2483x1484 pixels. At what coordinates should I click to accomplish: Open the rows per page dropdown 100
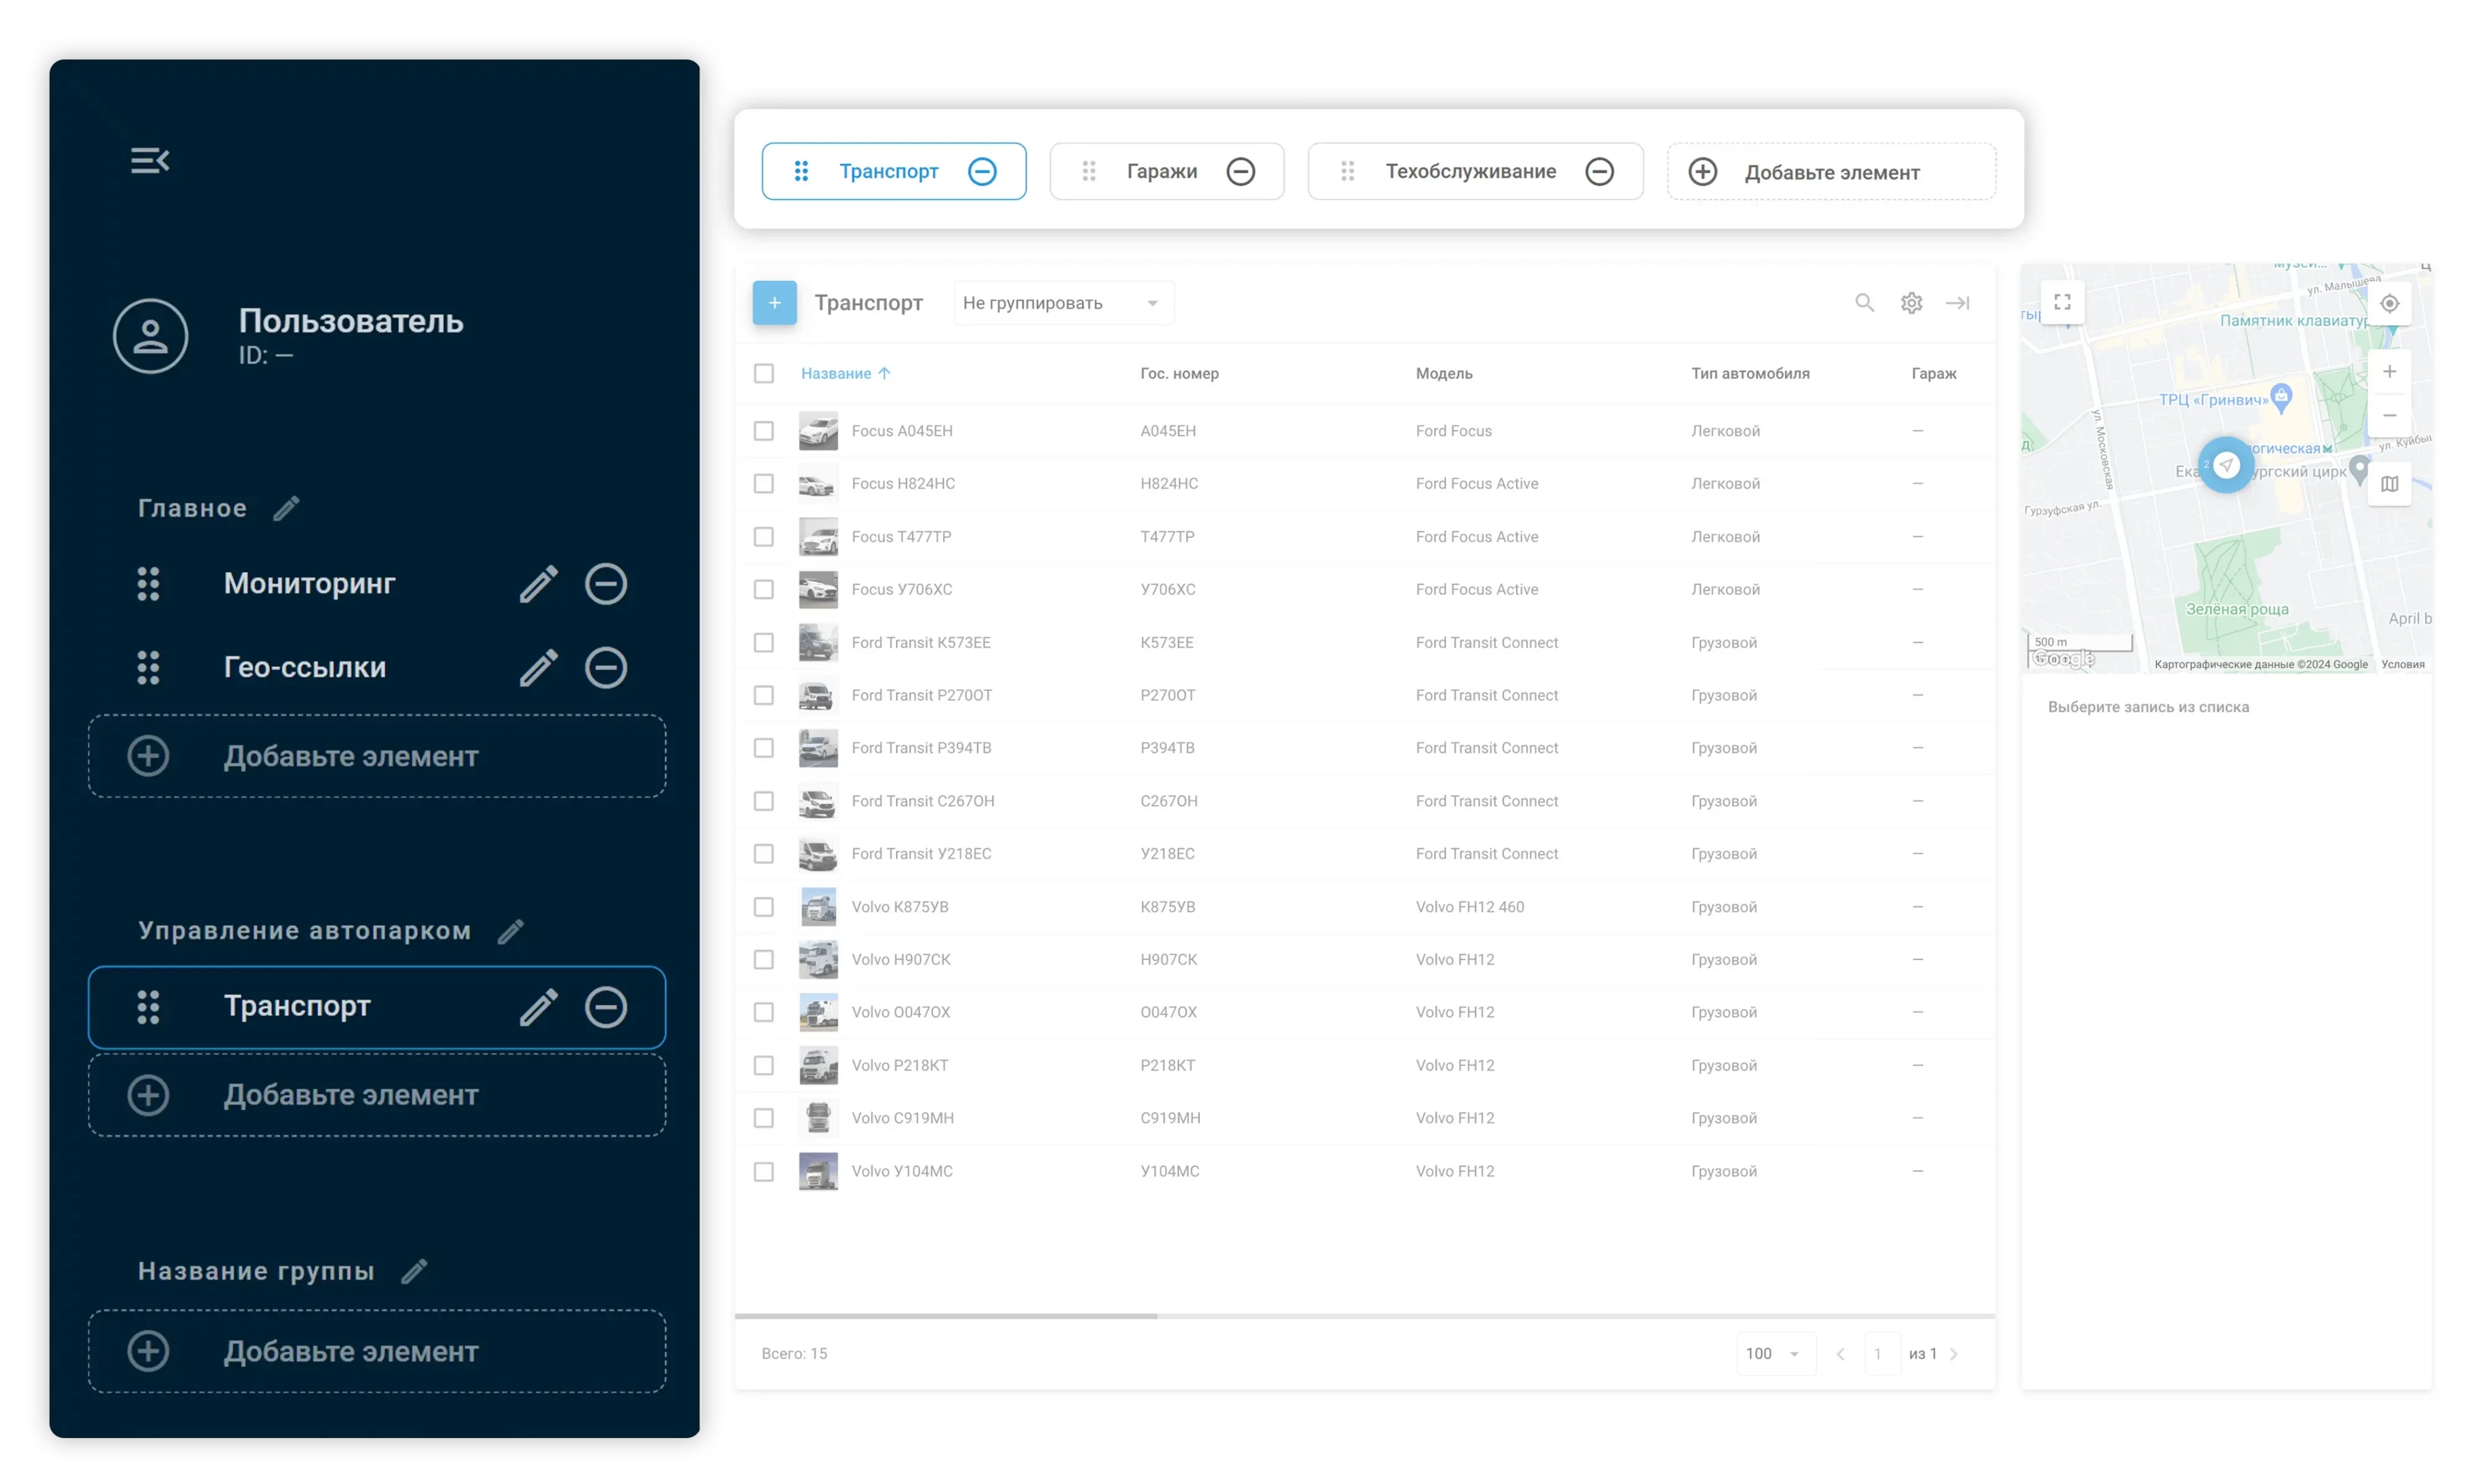[1775, 1353]
